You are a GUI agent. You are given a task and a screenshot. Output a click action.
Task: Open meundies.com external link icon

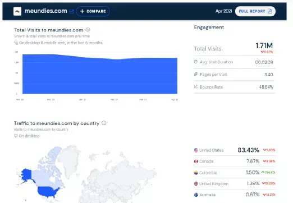click(x=71, y=12)
